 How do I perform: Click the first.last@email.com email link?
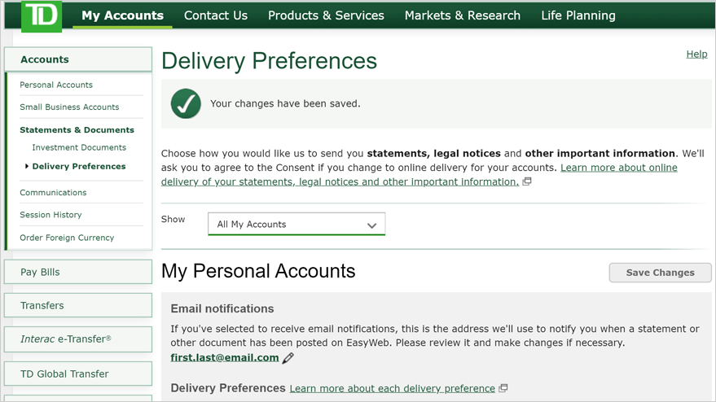(225, 358)
